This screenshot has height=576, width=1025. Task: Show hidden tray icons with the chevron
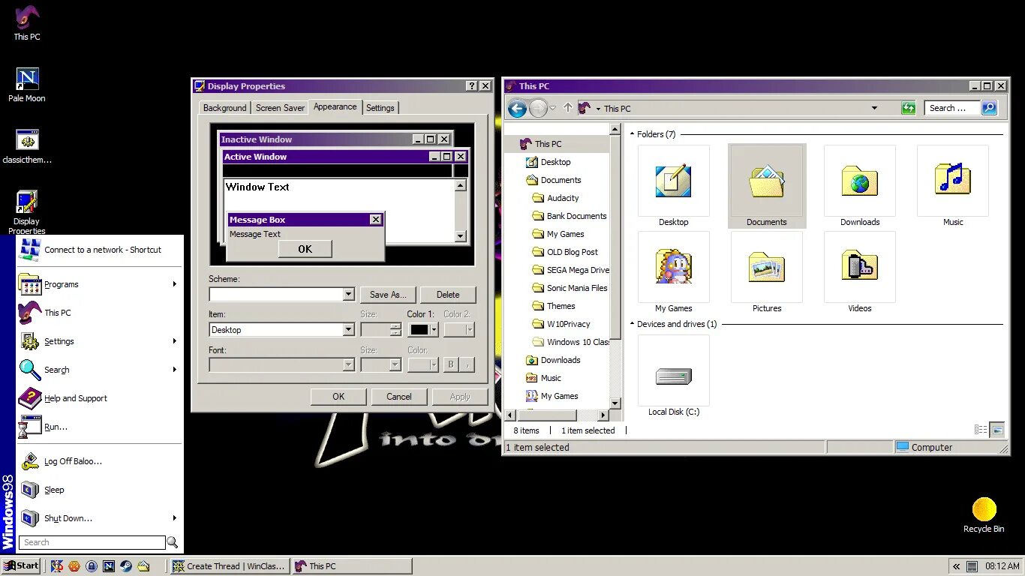(955, 566)
